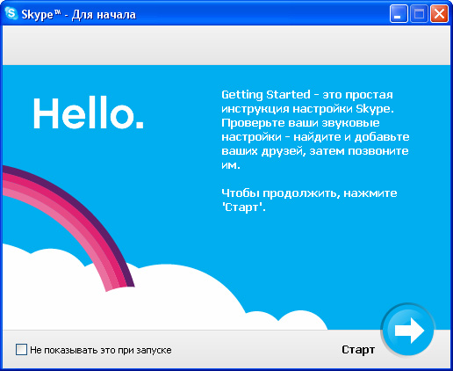Enable 'Не показывать это при запуске' checkbox
Viewport: 453px width, 371px height.
21,350
